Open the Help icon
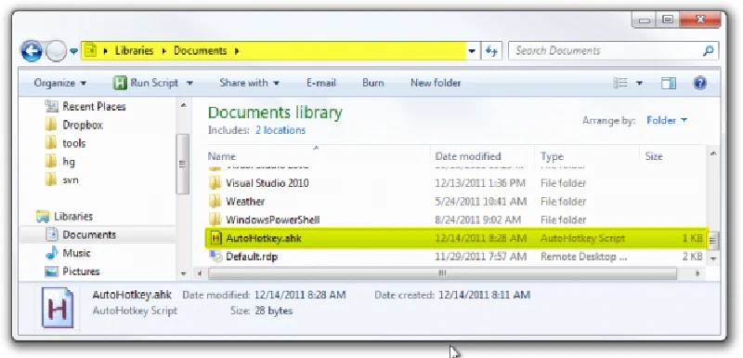 (700, 83)
